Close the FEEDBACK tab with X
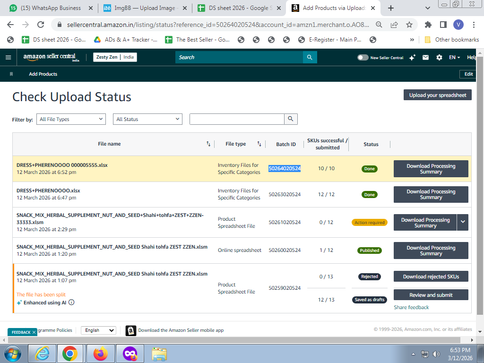Viewport: 484px width, 363px height. [34, 332]
